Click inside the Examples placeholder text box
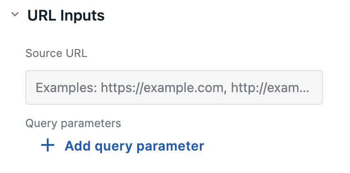The width and height of the screenshot is (350, 173). click(174, 87)
